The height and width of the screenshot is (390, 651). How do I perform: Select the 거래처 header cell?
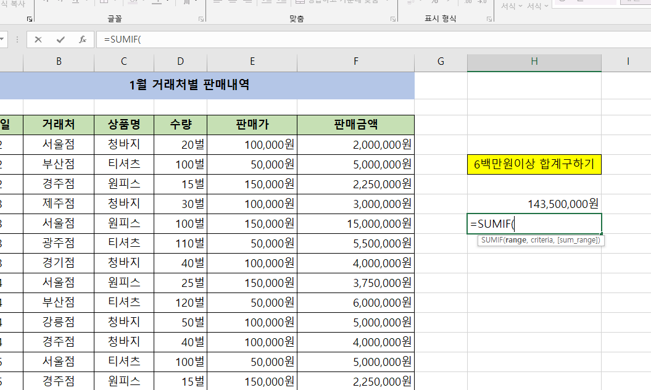pos(59,125)
